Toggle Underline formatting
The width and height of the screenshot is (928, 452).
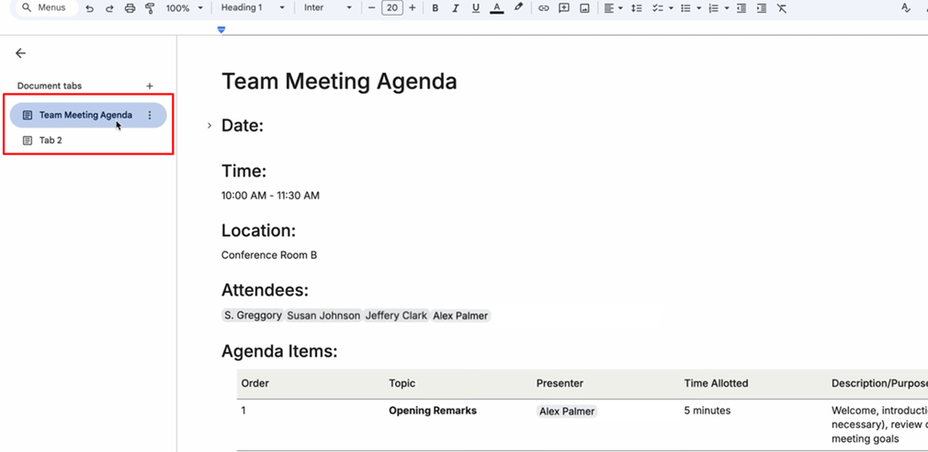tap(475, 8)
